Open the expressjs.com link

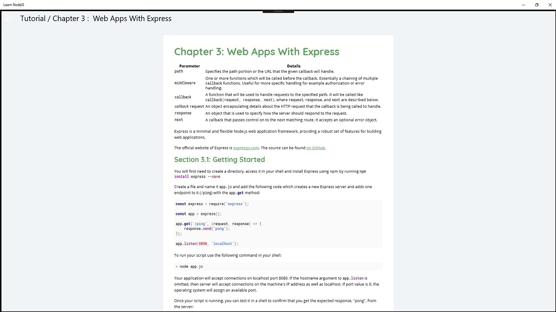tap(246, 148)
